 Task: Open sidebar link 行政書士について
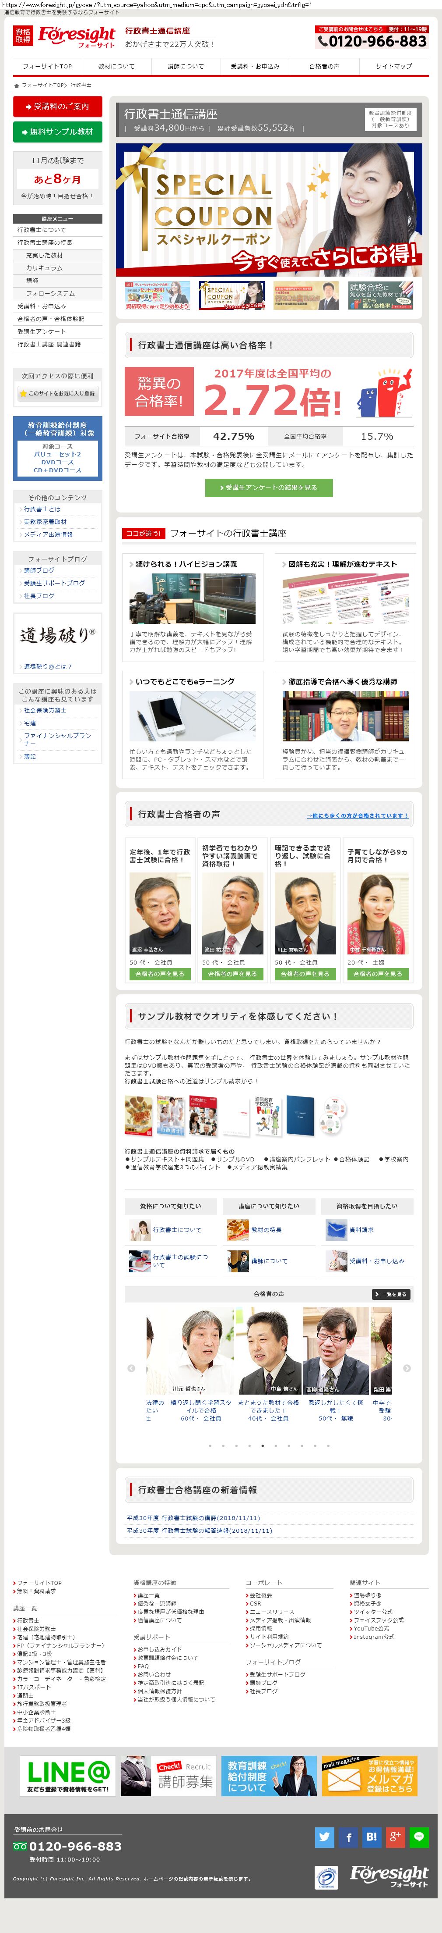[x=42, y=230]
